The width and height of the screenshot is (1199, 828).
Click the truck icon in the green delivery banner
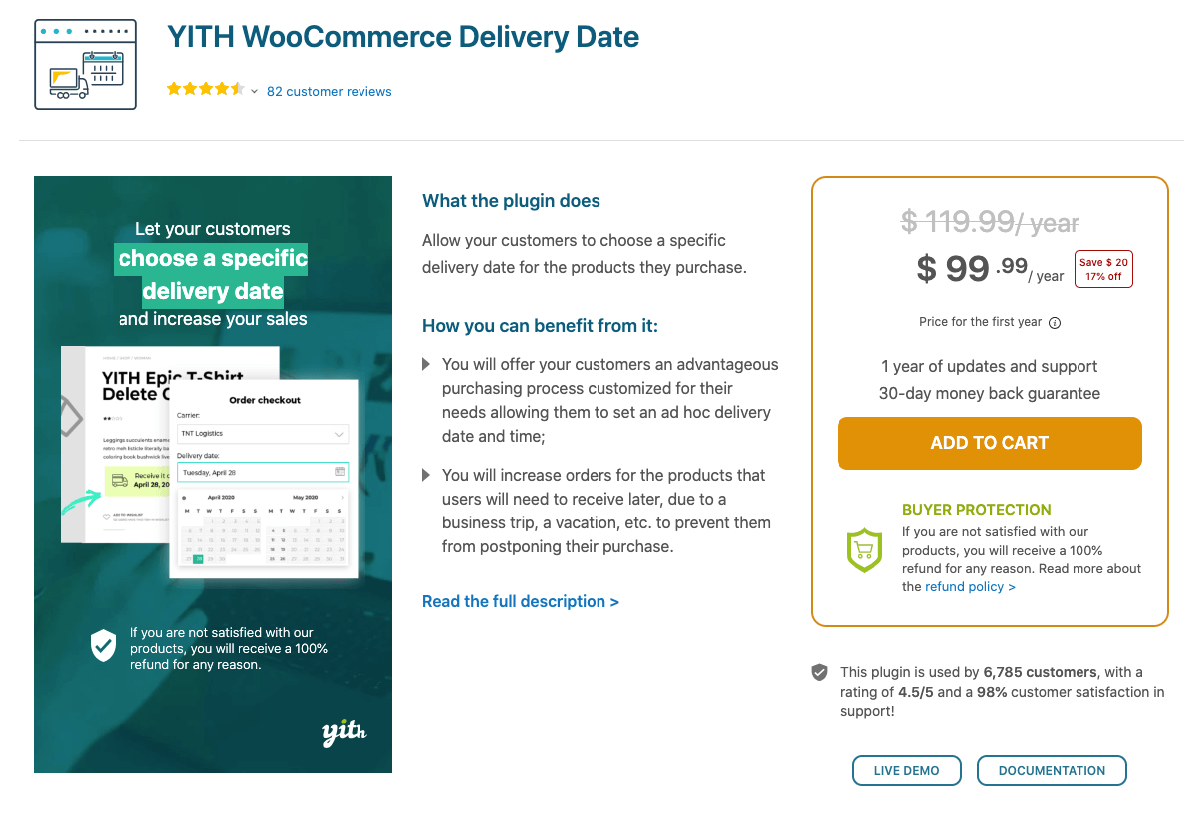point(118,480)
